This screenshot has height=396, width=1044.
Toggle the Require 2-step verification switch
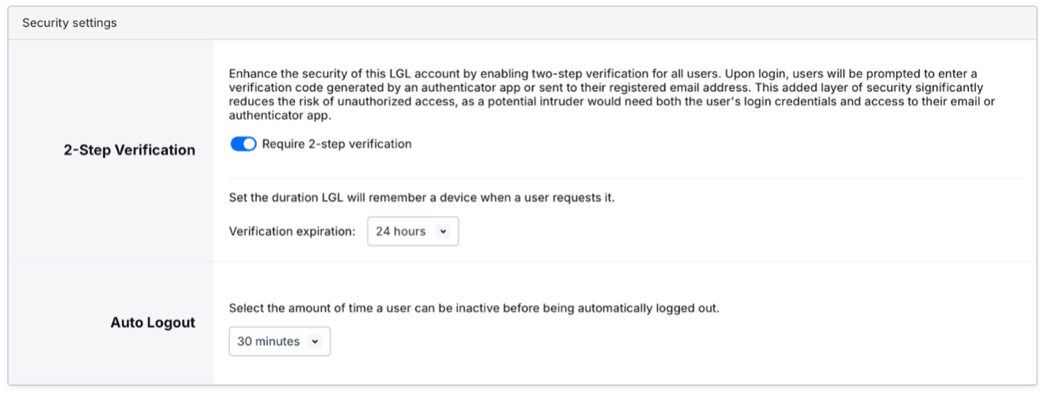point(243,144)
